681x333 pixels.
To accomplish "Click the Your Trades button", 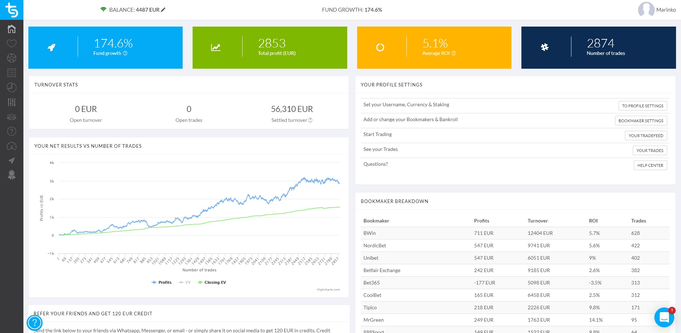I will point(650,151).
